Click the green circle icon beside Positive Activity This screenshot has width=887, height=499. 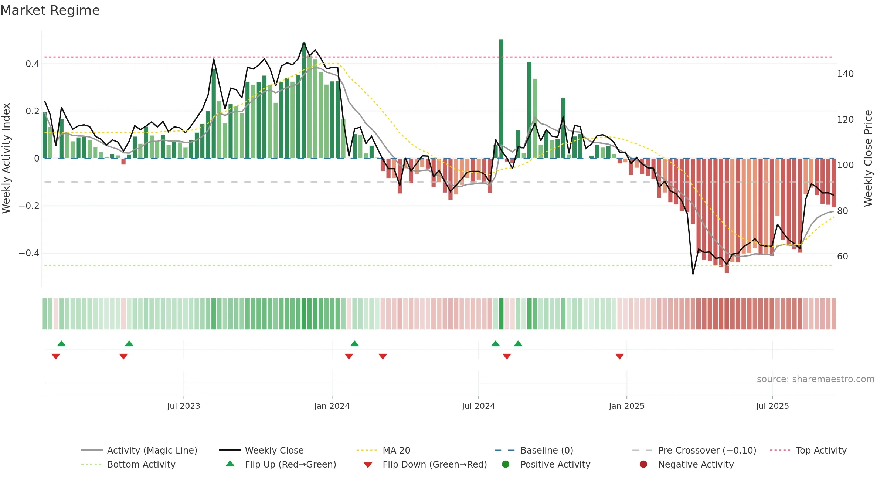pyautogui.click(x=506, y=464)
